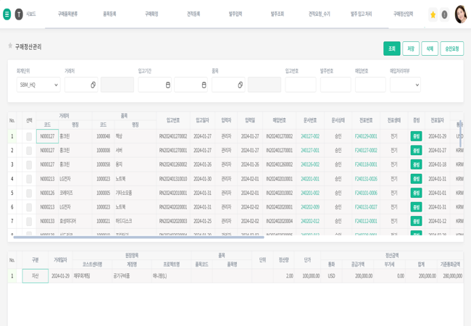The image size is (471, 326).
Task: Open the 입고기간 start date calendar icon
Action: coord(167,85)
